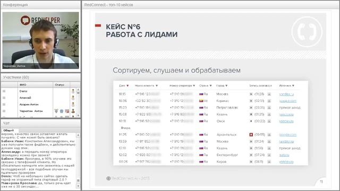This screenshot has width=340, height=191.
Task: Click the user icon beside Алексей
Action: [x=73, y=98]
